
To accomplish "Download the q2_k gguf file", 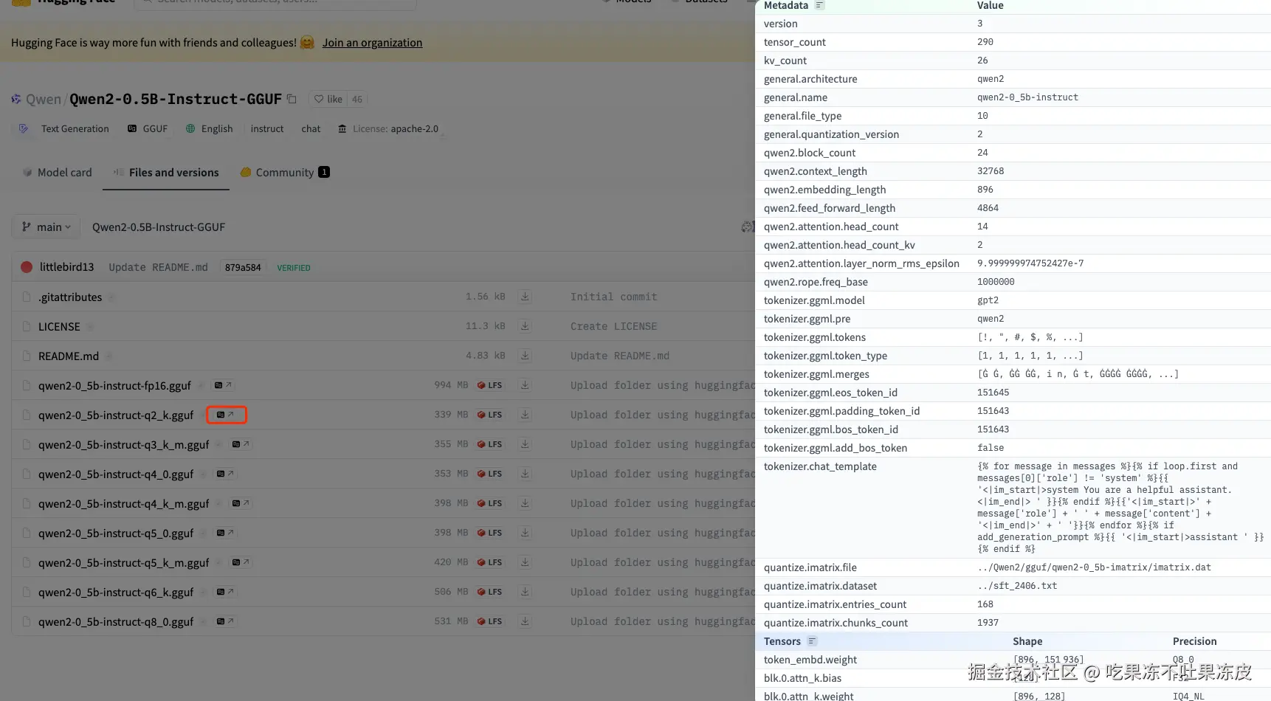I will click(525, 415).
